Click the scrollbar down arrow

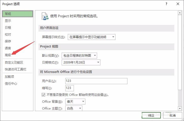coord(180,109)
